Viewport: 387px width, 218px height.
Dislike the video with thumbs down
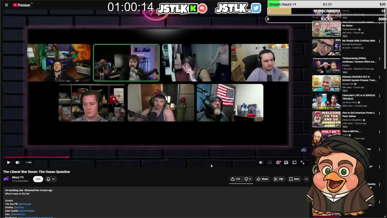pos(248,179)
